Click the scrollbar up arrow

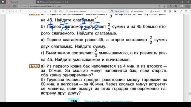pos(190,10)
